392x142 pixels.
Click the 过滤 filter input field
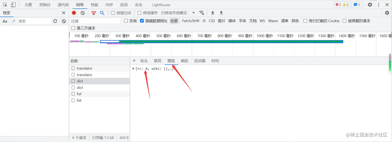coord(95,21)
